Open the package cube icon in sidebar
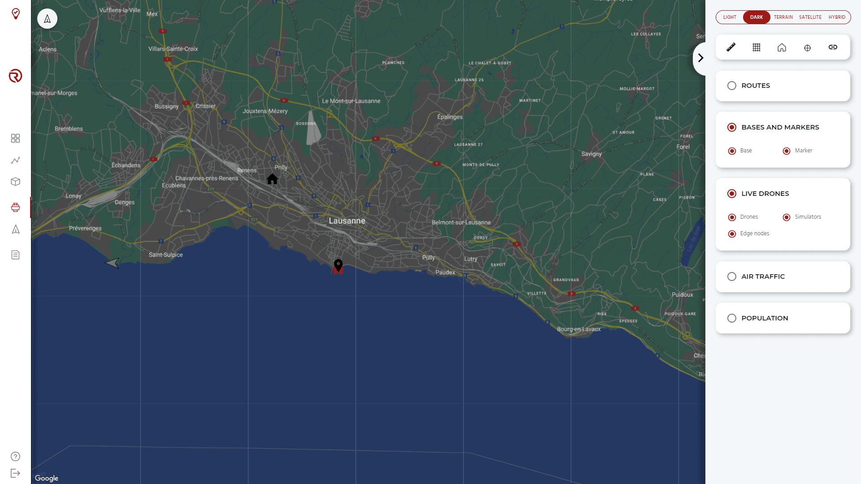The height and width of the screenshot is (484, 861). pos(15,181)
